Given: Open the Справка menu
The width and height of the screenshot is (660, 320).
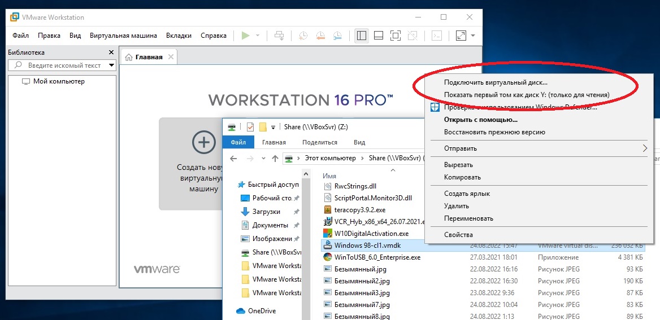Looking at the screenshot, I should tap(214, 36).
